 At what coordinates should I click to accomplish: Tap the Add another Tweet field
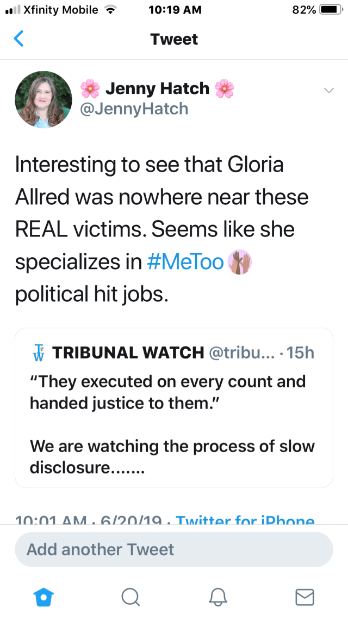click(173, 549)
